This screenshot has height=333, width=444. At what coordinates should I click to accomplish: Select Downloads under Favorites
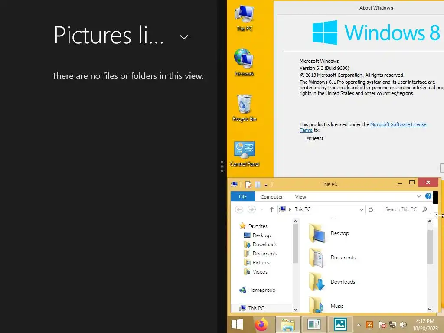click(x=261, y=245)
